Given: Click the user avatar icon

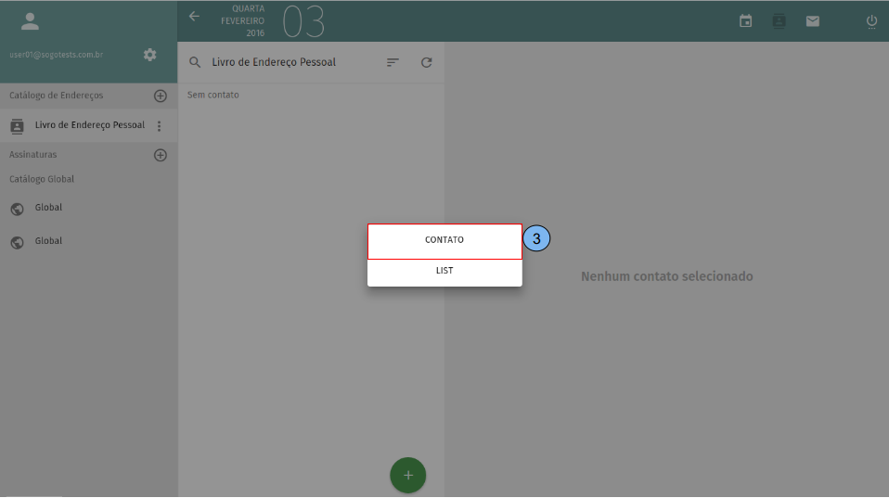Looking at the screenshot, I should (30, 21).
